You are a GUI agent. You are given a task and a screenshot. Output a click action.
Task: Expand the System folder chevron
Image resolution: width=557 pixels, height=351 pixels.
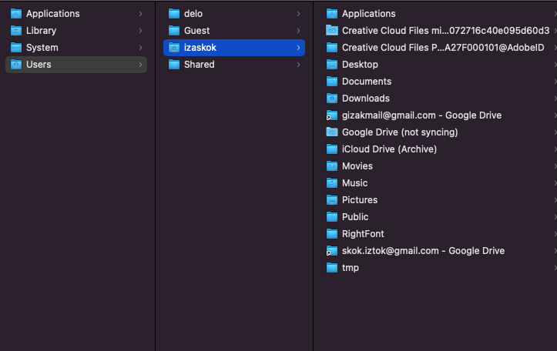(141, 48)
